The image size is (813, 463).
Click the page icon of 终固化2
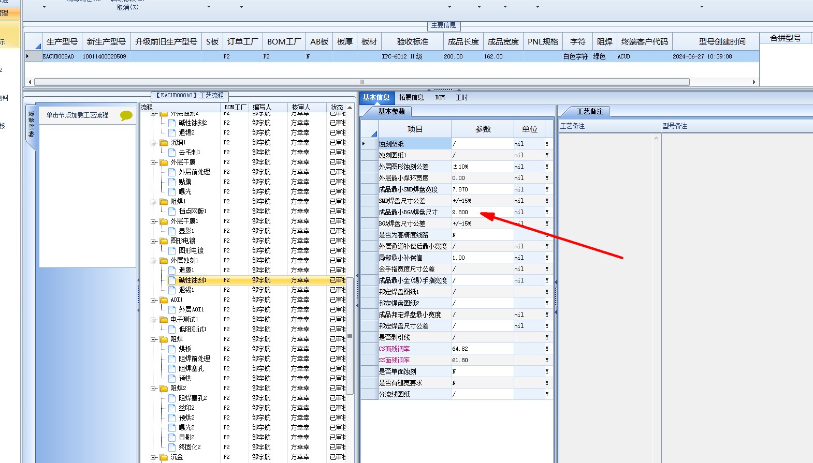172,447
